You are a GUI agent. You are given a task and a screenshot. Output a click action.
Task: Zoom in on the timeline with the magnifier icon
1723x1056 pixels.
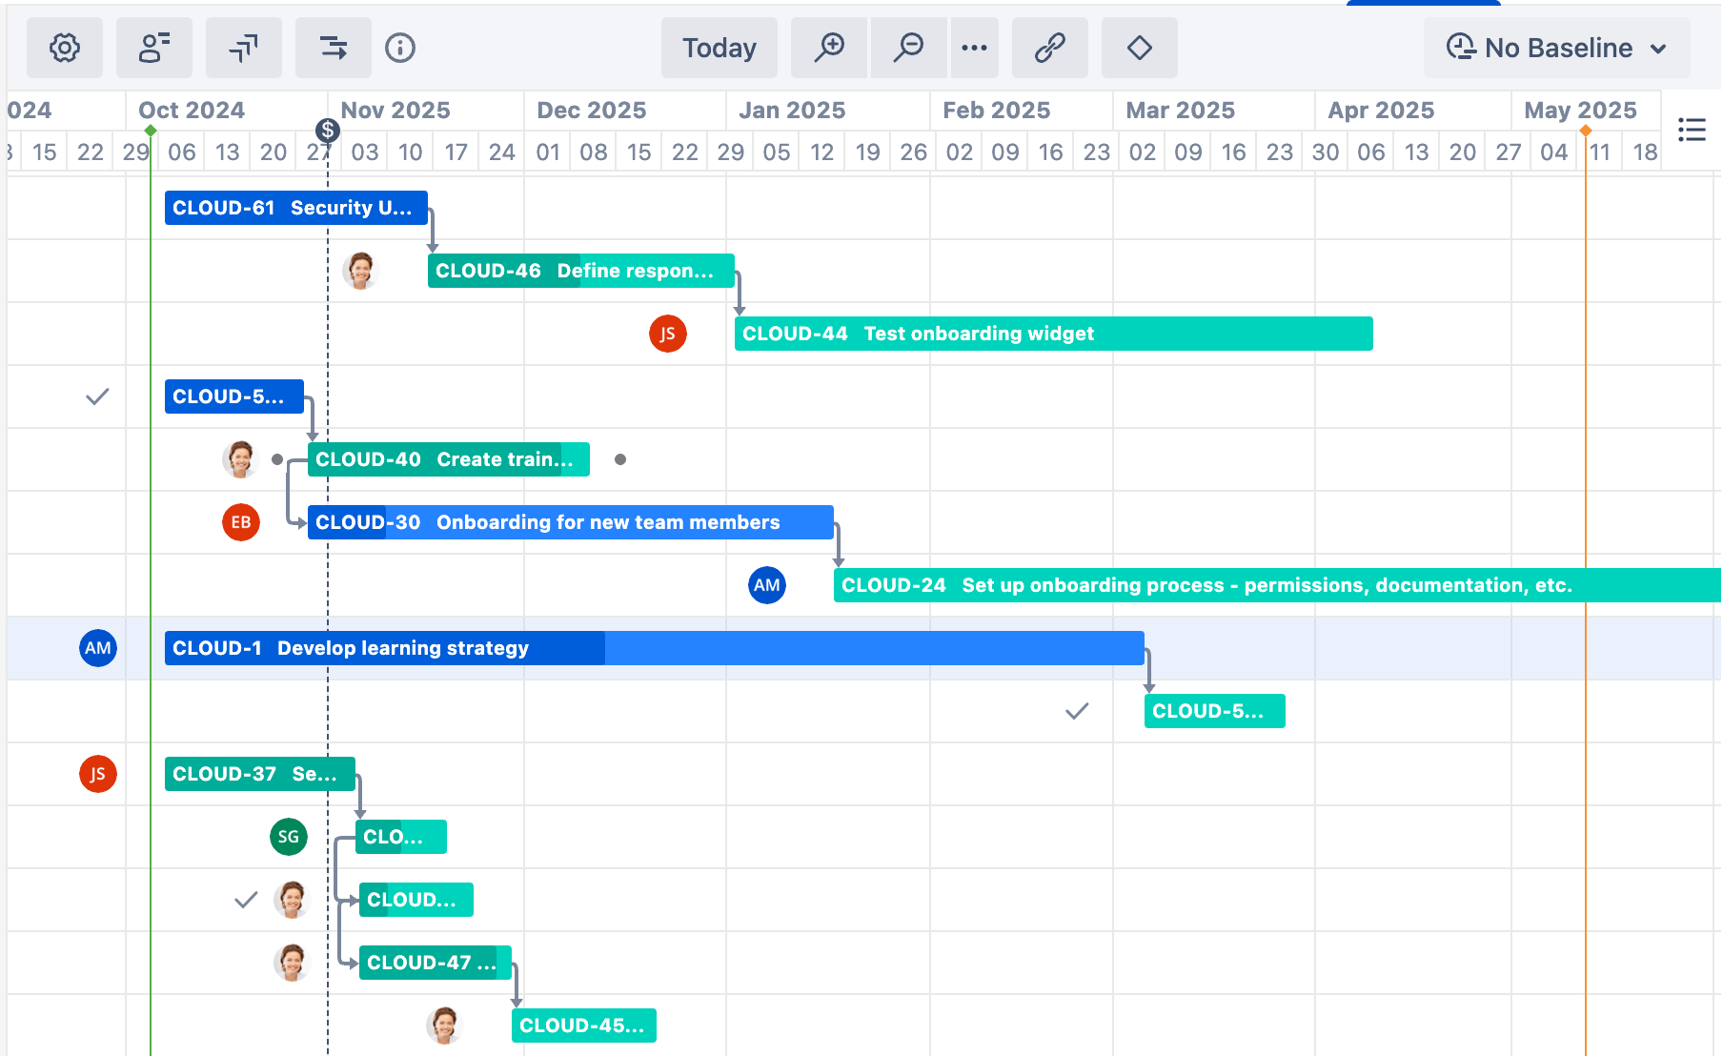click(828, 48)
